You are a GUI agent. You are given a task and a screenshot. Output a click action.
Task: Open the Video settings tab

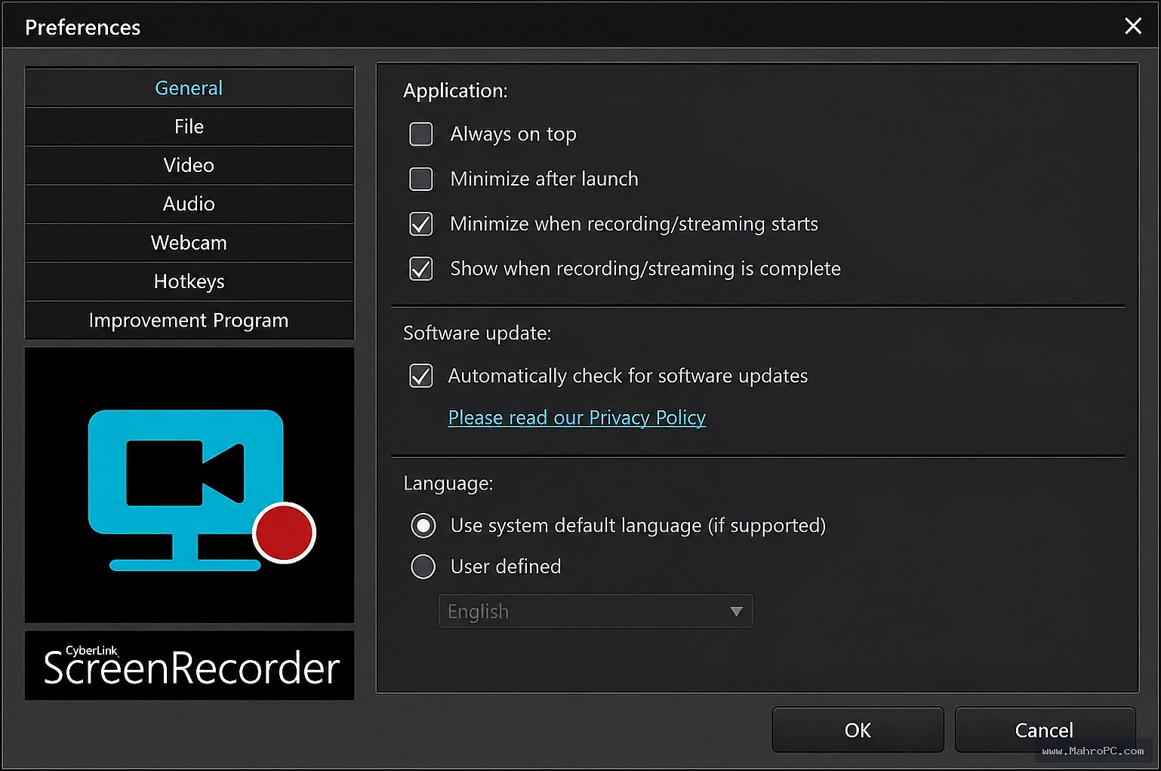click(189, 165)
